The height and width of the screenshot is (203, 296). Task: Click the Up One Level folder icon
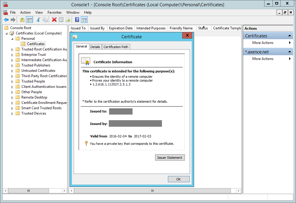tap(22, 20)
